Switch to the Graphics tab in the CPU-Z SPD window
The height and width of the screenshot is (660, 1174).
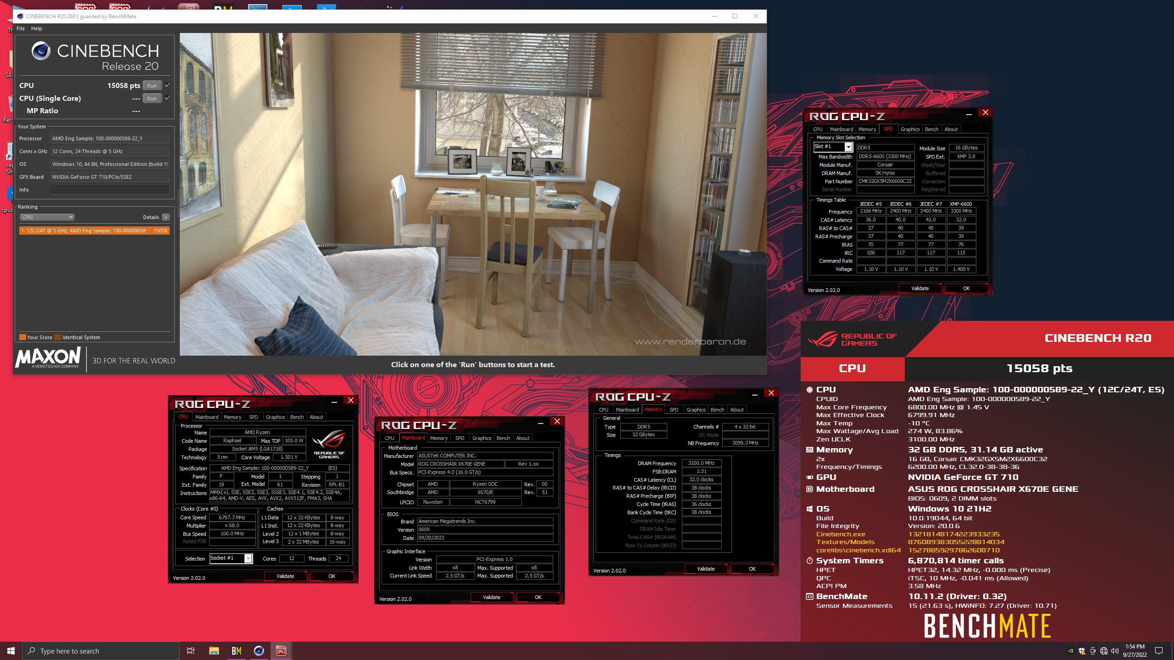click(x=910, y=129)
